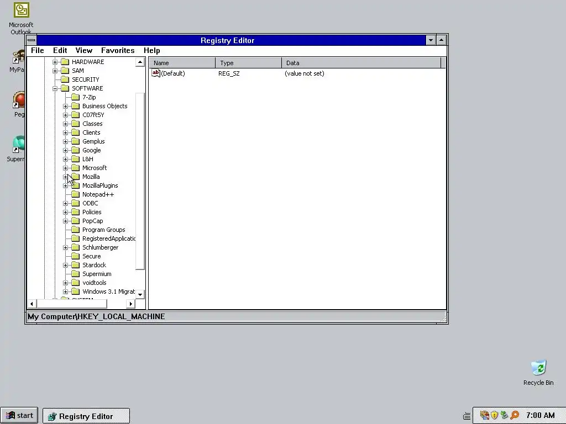Click the PopCap folder icon
Viewport: 566px width, 424px height.
(x=75, y=221)
